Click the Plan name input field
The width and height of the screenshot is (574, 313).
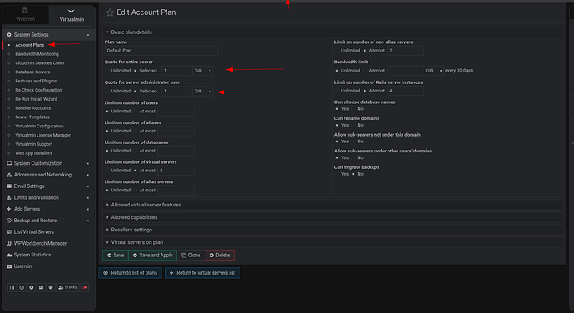point(161,51)
